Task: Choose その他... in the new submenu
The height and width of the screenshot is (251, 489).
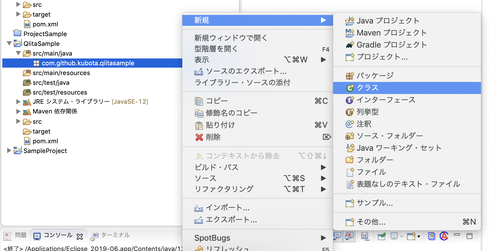Action: click(407, 222)
